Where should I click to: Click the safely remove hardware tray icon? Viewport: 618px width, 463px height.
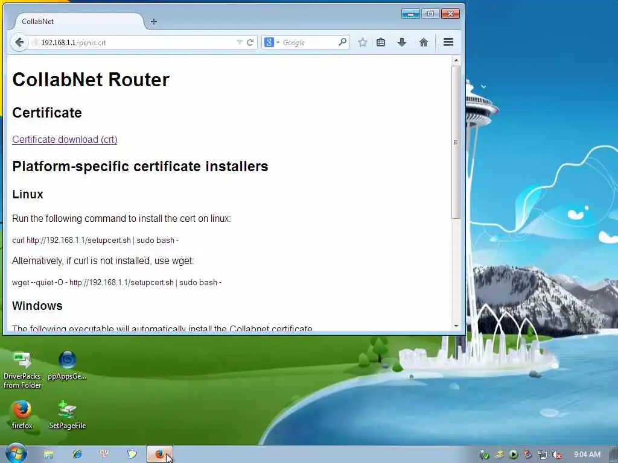(x=499, y=455)
